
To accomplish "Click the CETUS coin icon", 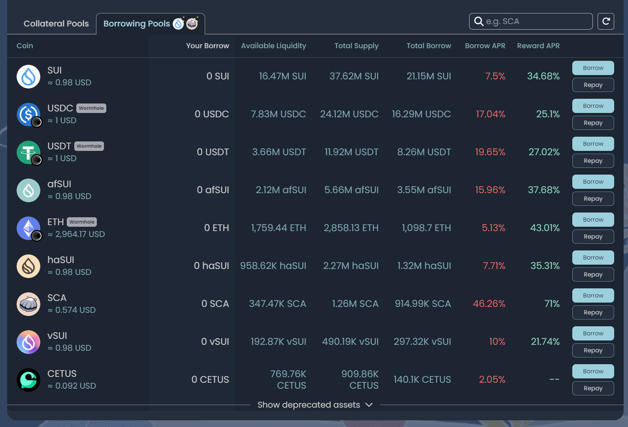I will click(28, 380).
